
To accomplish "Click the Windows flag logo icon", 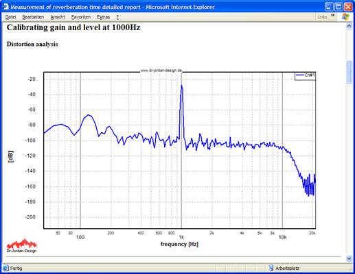I will (x=345, y=16).
